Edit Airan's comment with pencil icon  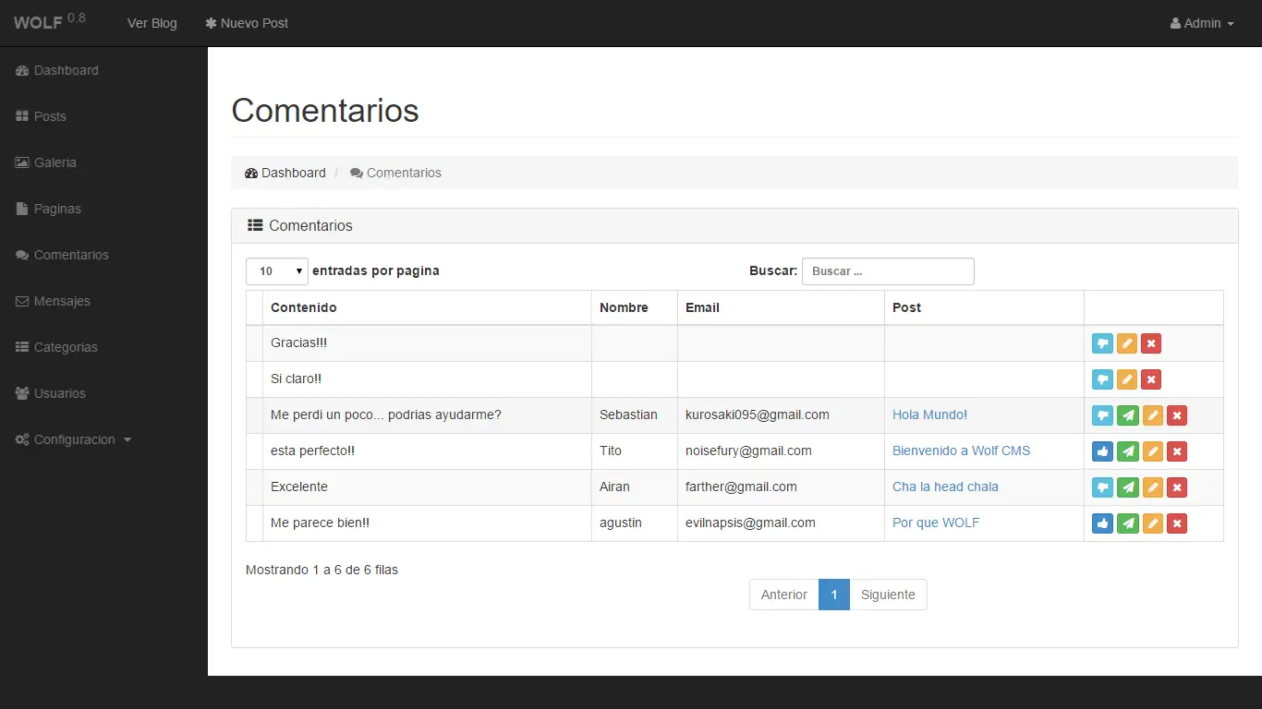pos(1153,487)
